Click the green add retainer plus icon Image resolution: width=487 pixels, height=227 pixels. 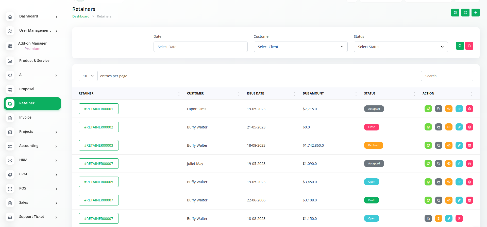[475, 12]
